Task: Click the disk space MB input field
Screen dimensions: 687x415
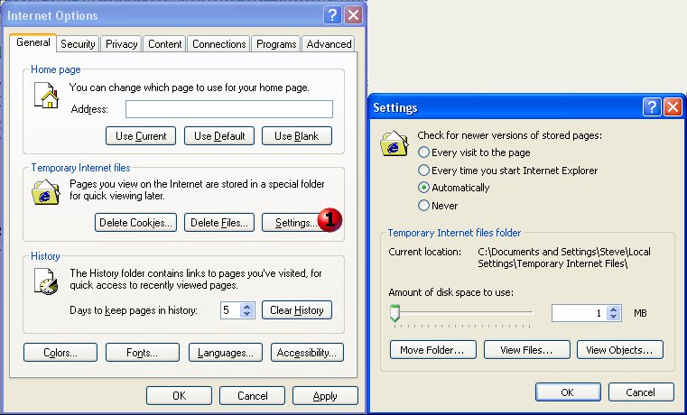Action: pyautogui.click(x=580, y=313)
